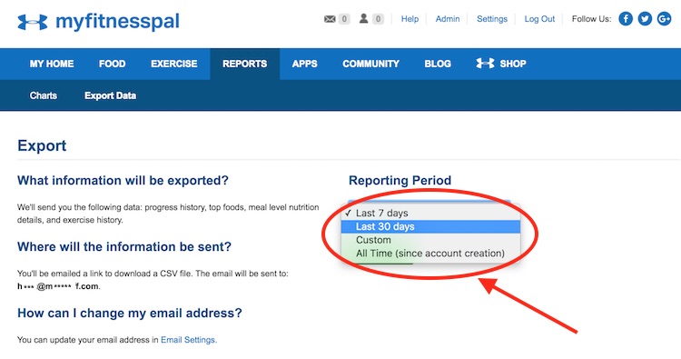Open the Charts sub-tab
Image resolution: width=681 pixels, height=359 pixels.
[x=44, y=95]
